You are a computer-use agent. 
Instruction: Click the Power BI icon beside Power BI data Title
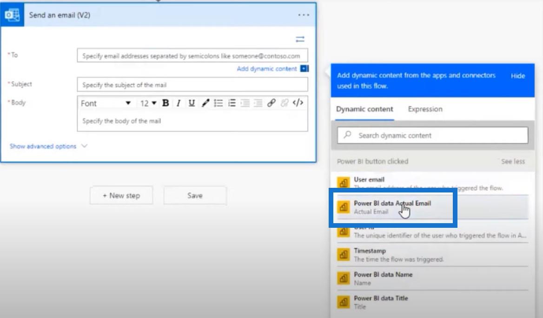343,302
